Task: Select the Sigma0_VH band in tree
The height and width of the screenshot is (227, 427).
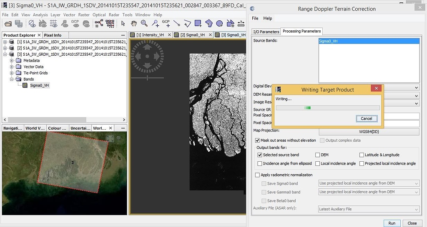Action: pos(39,85)
